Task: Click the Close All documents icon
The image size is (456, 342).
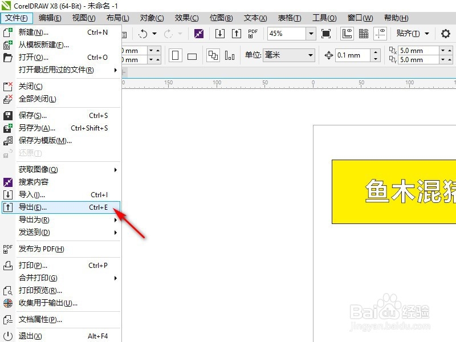Action: [8, 99]
